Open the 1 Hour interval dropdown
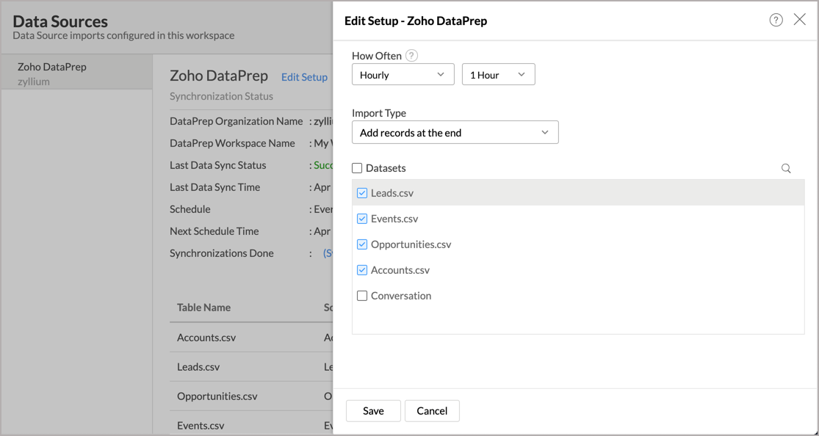 coord(498,74)
